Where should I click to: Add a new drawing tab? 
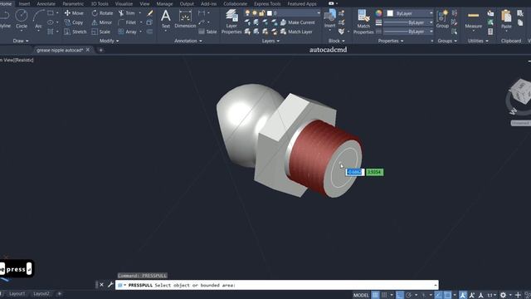[x=100, y=50]
